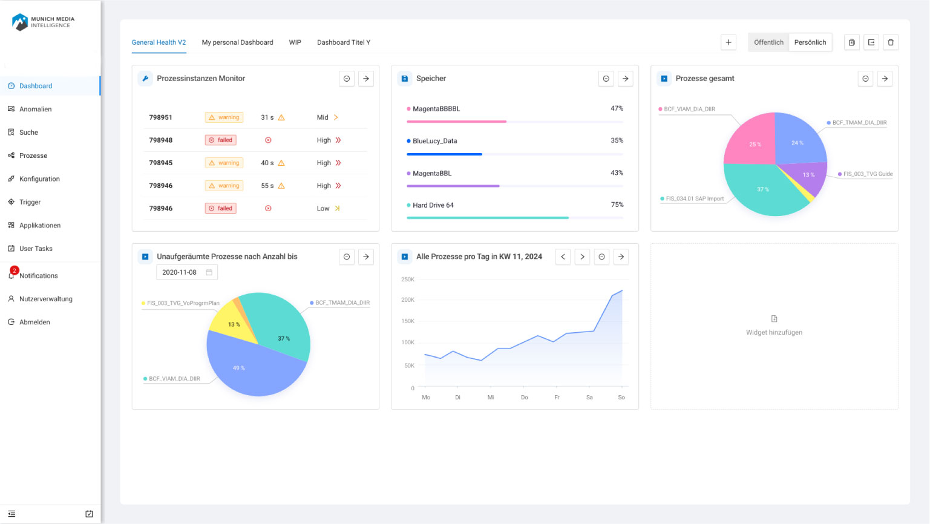Go to previous week in Alle Prozesse chart
This screenshot has height=524, width=930.
[x=563, y=257]
